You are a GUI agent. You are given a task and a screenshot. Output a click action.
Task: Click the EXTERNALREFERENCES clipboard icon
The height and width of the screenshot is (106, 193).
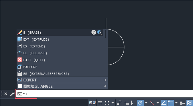[20, 74]
